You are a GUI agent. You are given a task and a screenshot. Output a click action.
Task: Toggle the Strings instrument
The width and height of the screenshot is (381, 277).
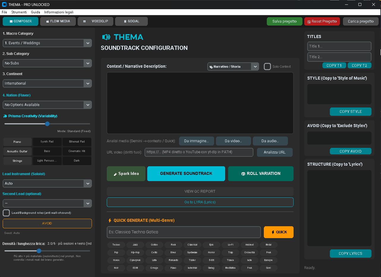(17, 161)
